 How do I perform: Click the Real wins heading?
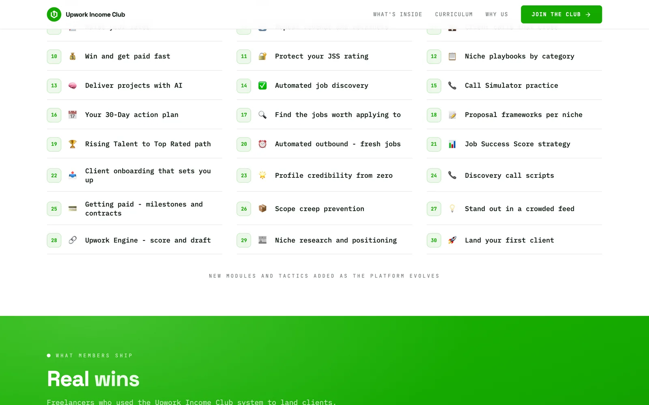click(93, 379)
